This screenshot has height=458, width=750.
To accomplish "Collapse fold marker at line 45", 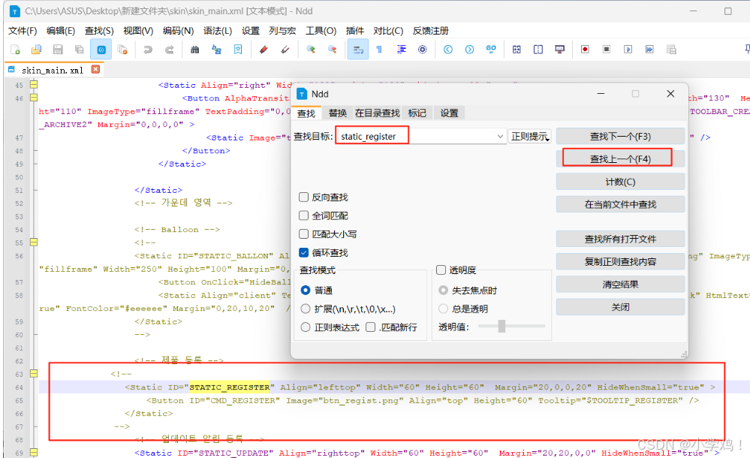I will (x=34, y=85).
